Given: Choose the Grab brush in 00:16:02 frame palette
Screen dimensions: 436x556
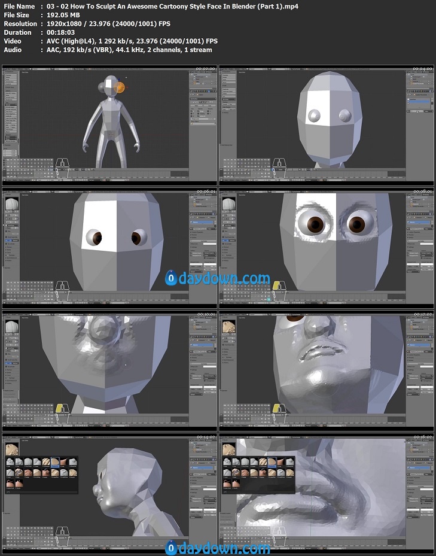Looking at the screenshot, I should pos(280,461).
